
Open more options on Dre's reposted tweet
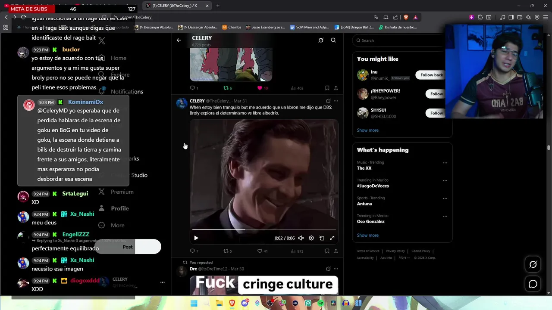tap(336, 269)
